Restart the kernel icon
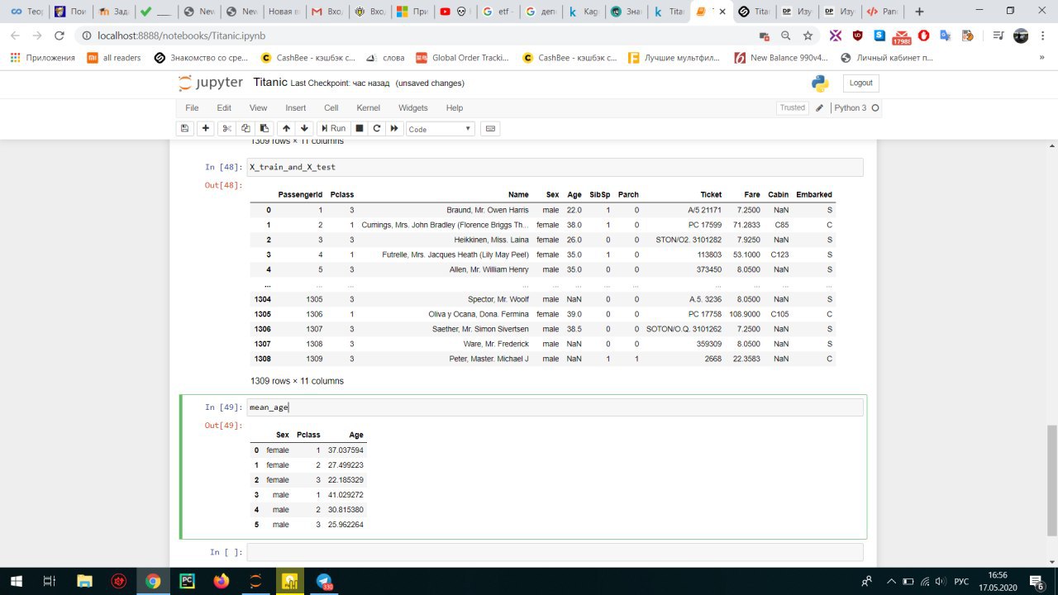Screen dimensions: 1058x595 (377, 128)
